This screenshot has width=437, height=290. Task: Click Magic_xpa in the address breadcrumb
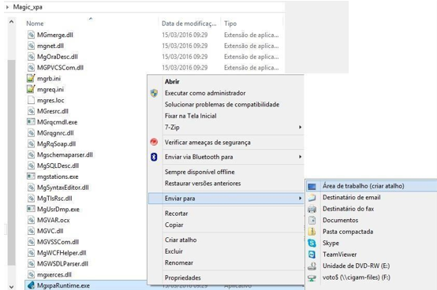tap(28, 7)
